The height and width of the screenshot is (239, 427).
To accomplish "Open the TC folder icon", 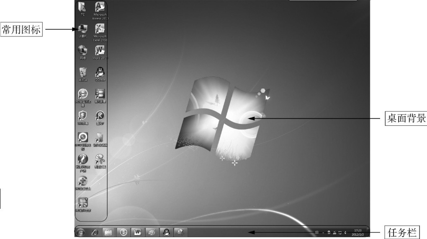I will click(82, 8).
